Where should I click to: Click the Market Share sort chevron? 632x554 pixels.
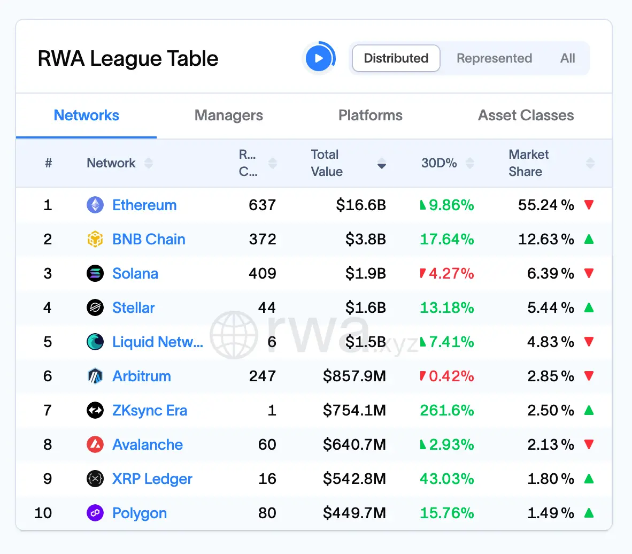click(589, 163)
